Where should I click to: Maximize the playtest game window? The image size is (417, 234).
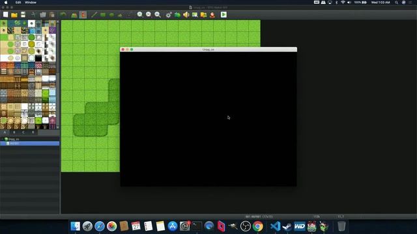(x=132, y=49)
